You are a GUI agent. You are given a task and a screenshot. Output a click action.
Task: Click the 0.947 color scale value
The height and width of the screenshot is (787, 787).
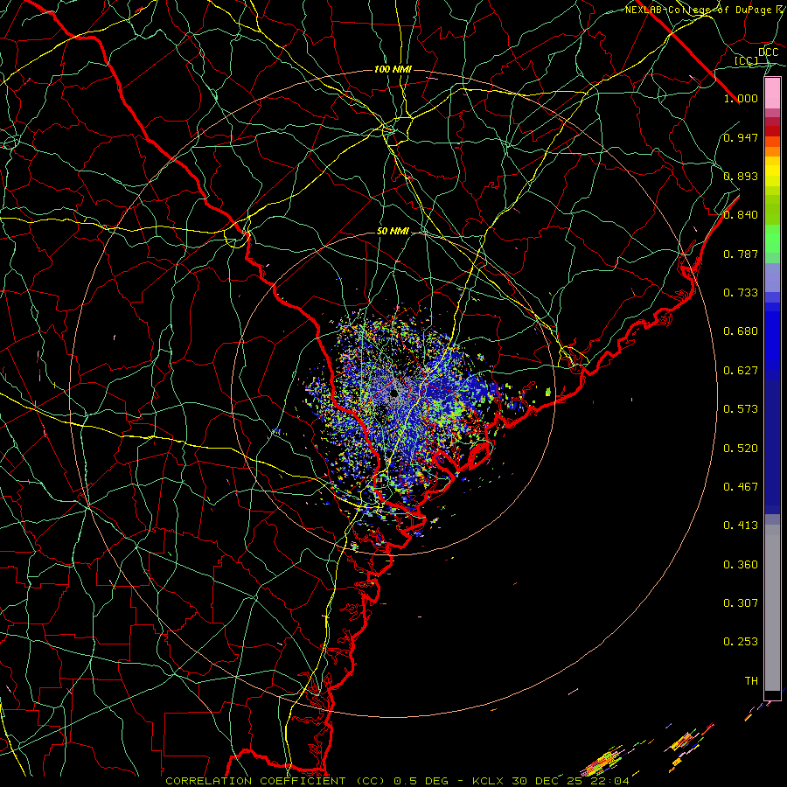tap(741, 137)
